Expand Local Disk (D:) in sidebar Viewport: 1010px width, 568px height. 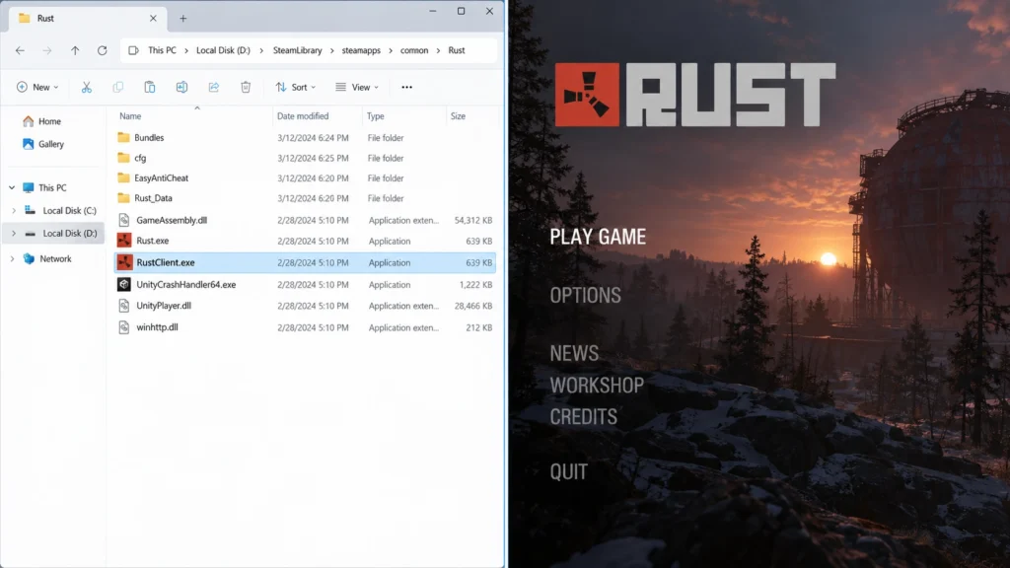click(x=14, y=233)
